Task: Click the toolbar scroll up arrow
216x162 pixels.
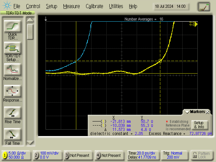Action: [x=30, y=20]
